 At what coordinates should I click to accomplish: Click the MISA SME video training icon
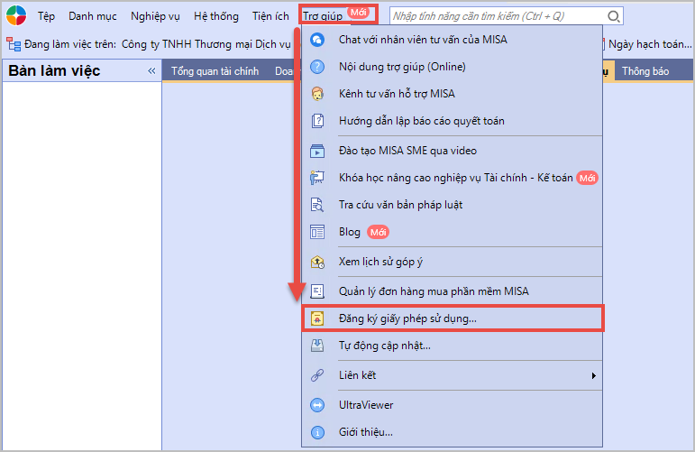click(317, 151)
